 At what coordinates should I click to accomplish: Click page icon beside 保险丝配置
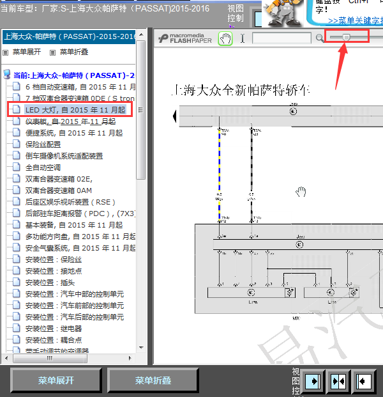pyautogui.click(x=17, y=144)
